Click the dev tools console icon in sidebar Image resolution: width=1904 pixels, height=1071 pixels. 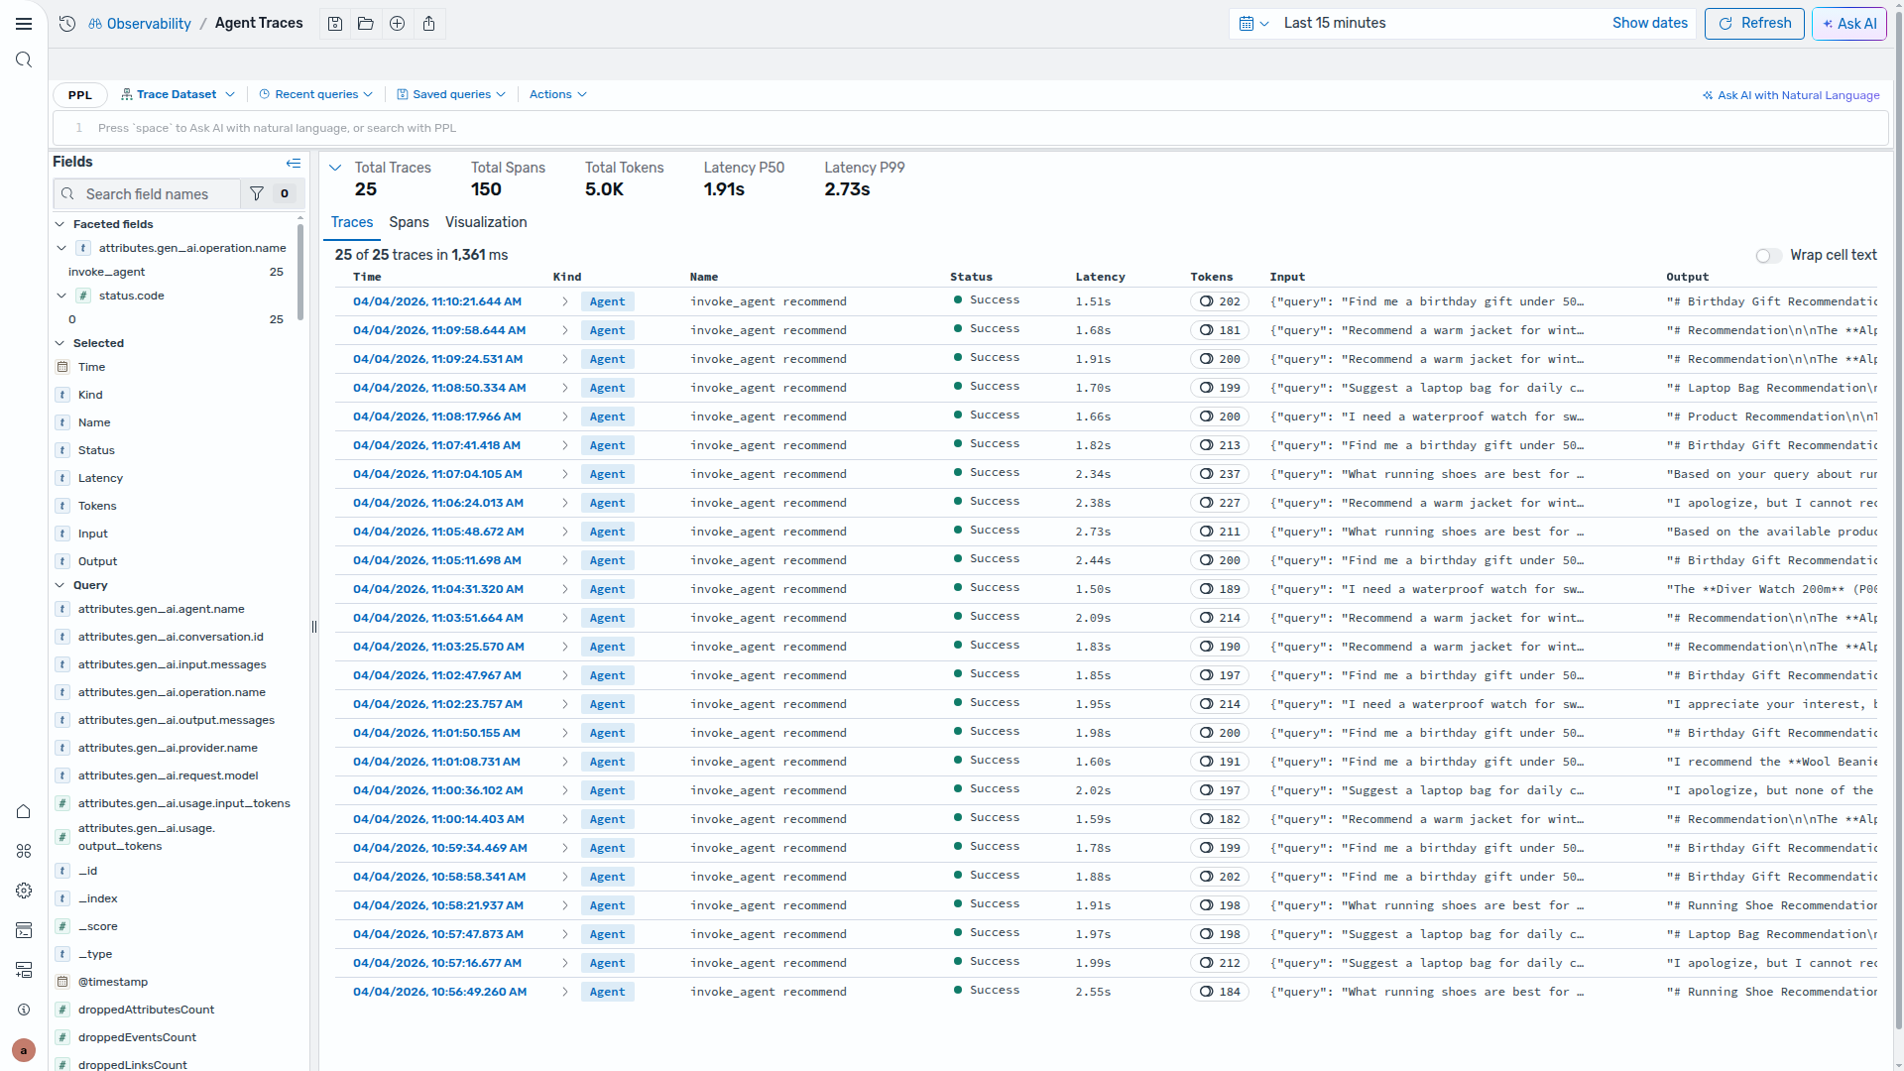(24, 930)
